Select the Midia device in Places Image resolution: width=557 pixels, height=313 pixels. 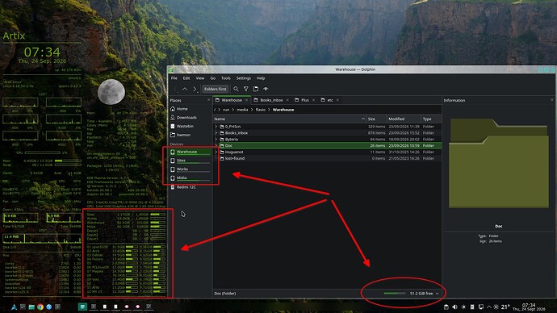[x=190, y=177]
